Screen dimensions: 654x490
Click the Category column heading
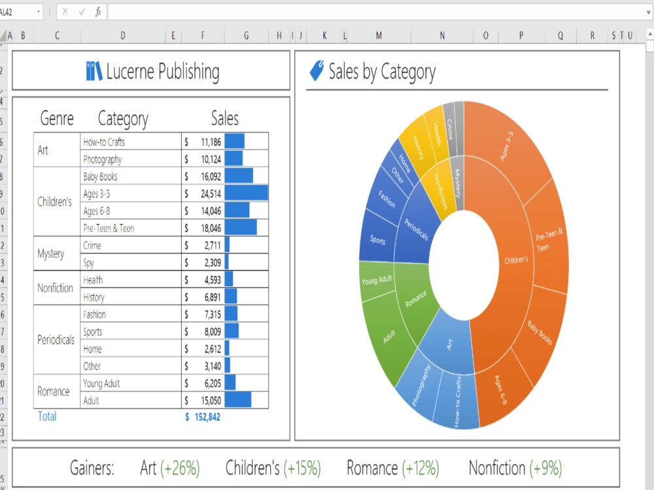coord(123,119)
